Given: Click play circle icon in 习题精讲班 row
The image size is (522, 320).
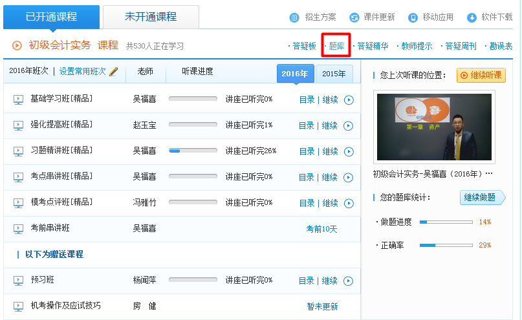Looking at the screenshot, I should [x=349, y=152].
